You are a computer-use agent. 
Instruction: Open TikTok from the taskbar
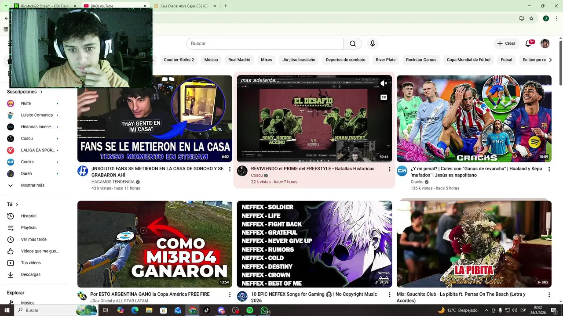[x=207, y=310]
